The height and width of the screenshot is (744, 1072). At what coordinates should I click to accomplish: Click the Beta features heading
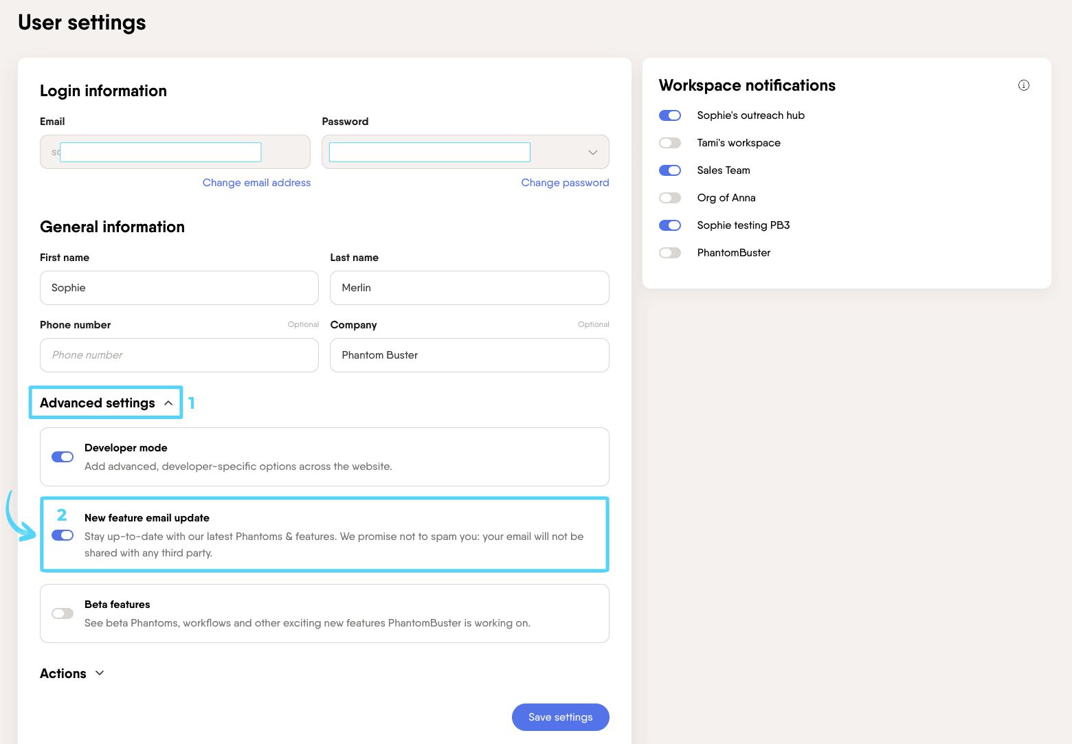point(118,605)
